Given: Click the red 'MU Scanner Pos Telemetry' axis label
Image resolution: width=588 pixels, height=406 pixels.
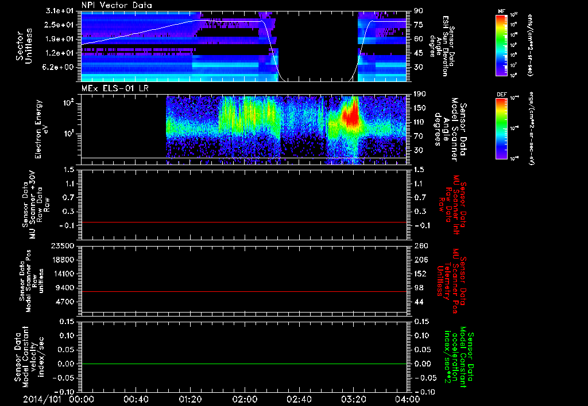Looking at the screenshot, I should (x=451, y=281).
